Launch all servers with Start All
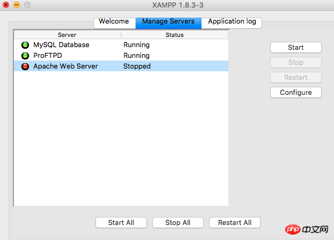334x240 pixels. pyautogui.click(x=121, y=222)
